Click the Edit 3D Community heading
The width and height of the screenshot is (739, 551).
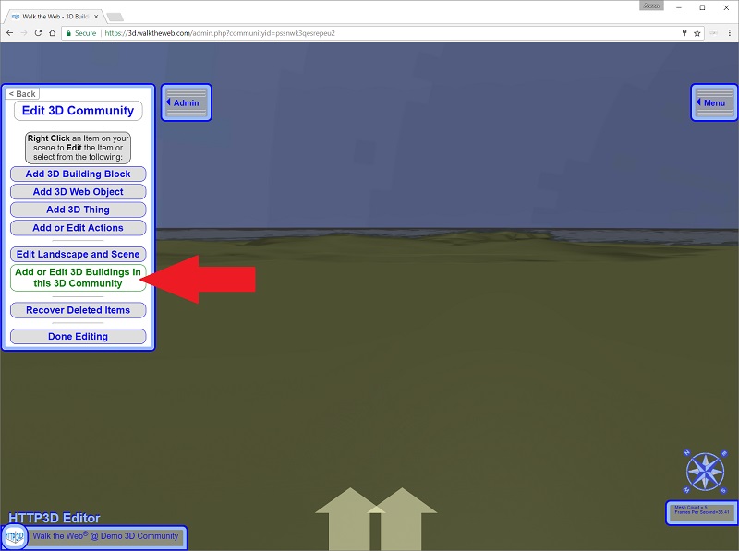(x=79, y=111)
